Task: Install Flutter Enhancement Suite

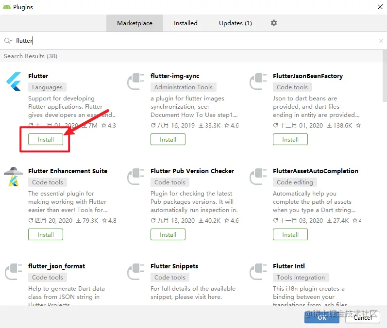Action: (x=46, y=234)
